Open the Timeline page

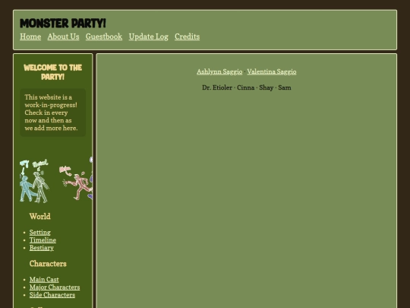pyautogui.click(x=43, y=240)
